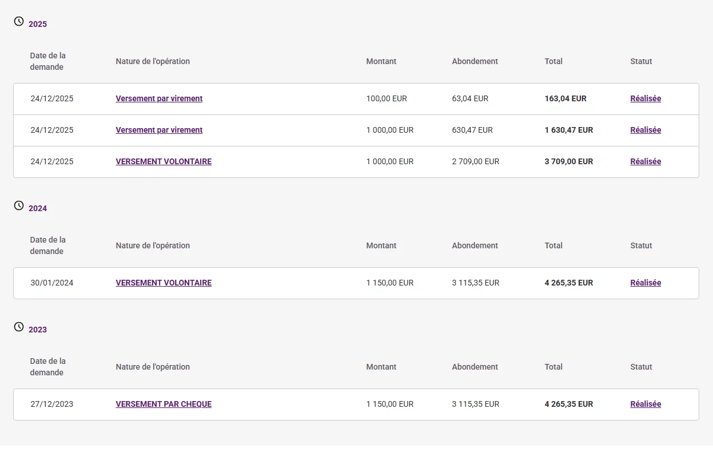Select the 2025 year heading
This screenshot has height=452, width=713.
click(38, 24)
